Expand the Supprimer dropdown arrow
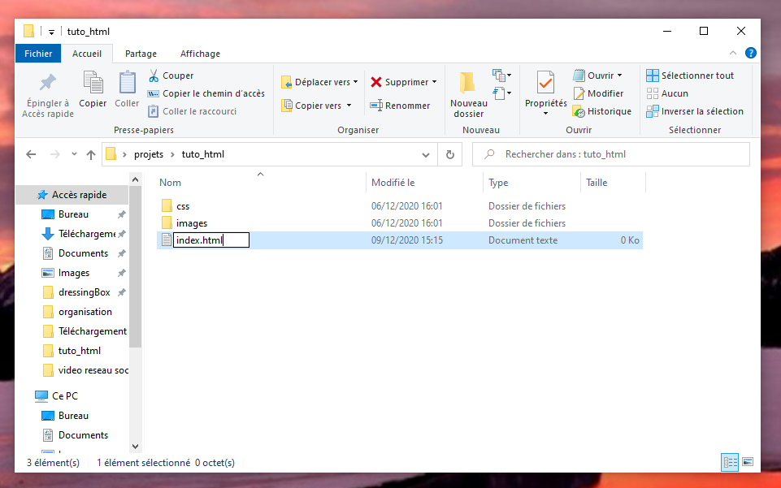 (x=434, y=82)
